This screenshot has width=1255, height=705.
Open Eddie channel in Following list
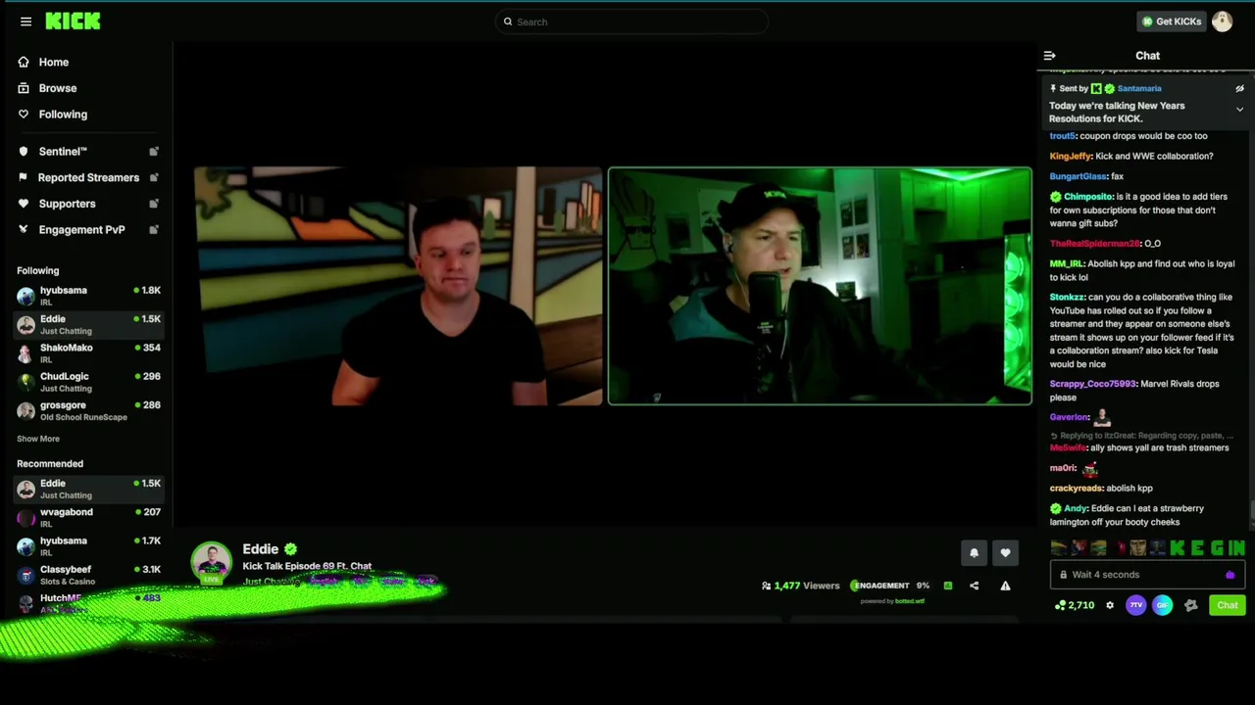[x=89, y=324]
